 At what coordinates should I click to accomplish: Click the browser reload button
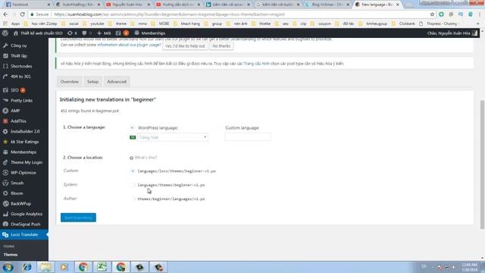coord(22,14)
